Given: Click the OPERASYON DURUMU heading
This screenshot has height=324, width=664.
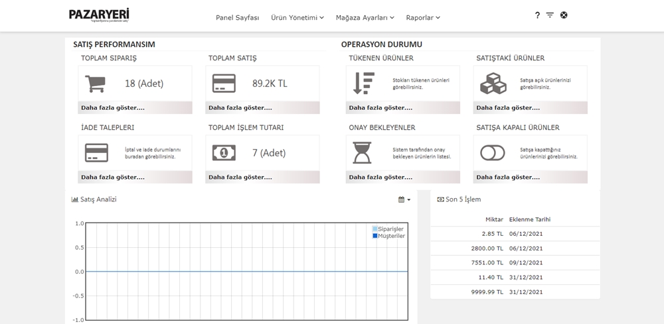Looking at the screenshot, I should [x=382, y=44].
